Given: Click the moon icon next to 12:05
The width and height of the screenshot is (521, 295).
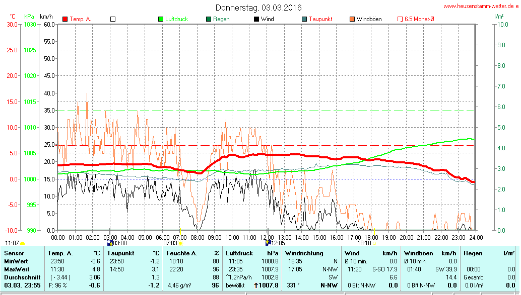Looking at the screenshot, I should tap(268, 243).
